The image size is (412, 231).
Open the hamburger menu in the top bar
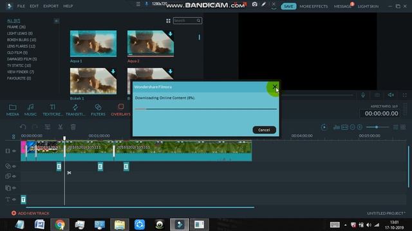pos(138,4)
